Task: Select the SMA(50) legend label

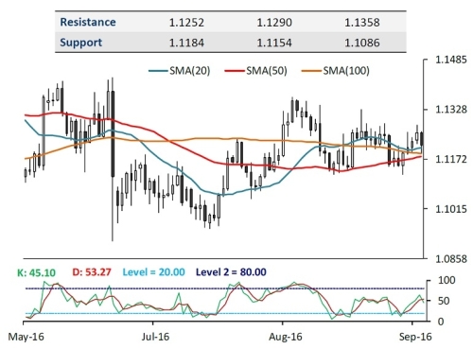Action: (x=267, y=71)
